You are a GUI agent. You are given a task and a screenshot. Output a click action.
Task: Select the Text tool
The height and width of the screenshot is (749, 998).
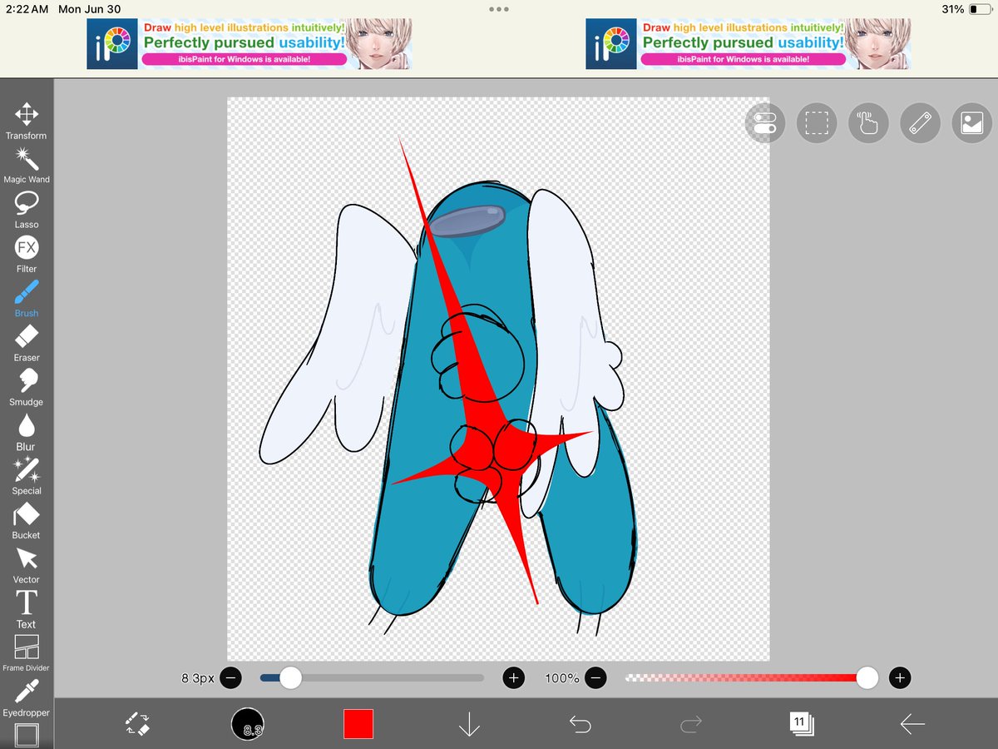point(27,609)
